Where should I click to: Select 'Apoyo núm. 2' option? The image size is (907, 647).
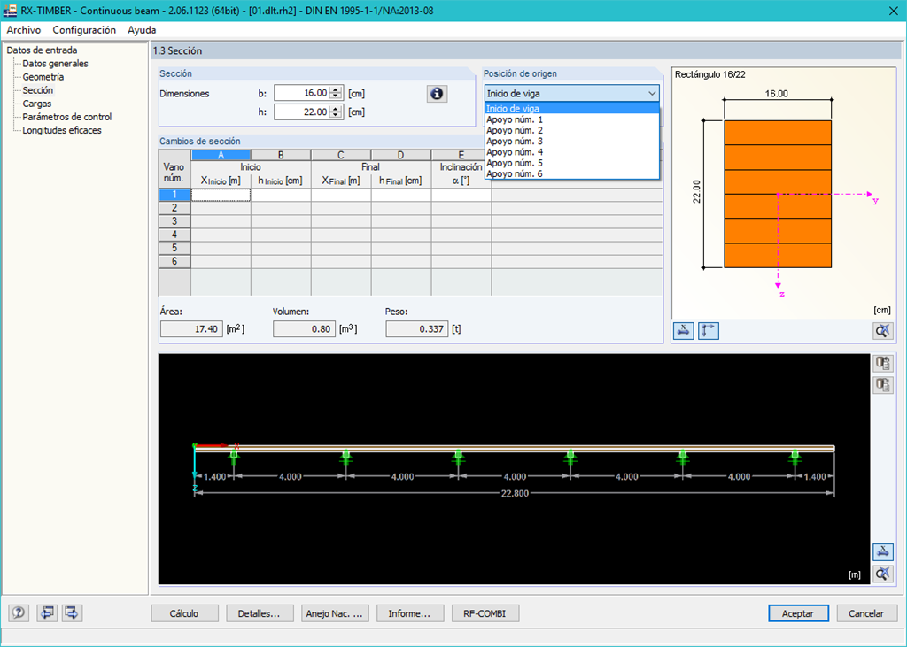tap(572, 131)
